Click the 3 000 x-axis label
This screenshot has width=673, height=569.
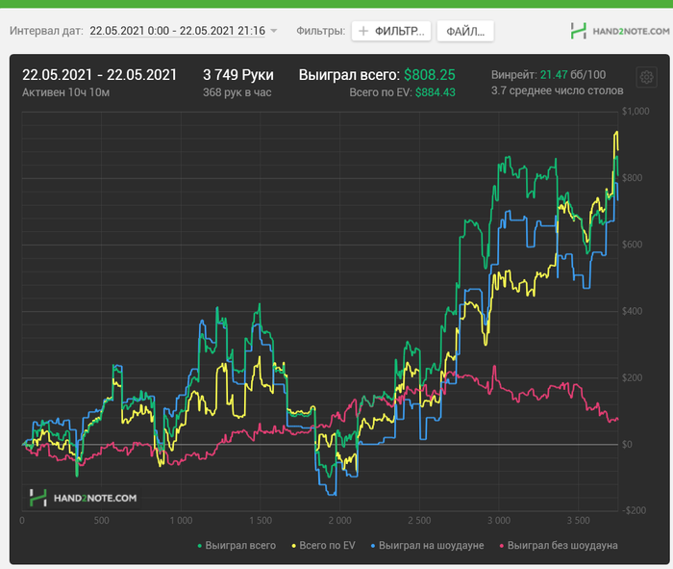coord(499,521)
